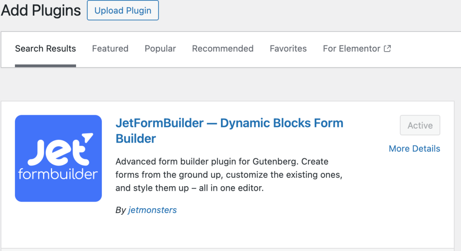
Task: Visit the jetmonsters author link
Action: point(152,210)
